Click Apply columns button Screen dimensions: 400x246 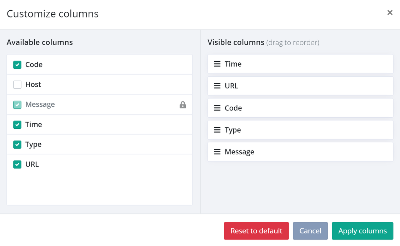(x=362, y=231)
